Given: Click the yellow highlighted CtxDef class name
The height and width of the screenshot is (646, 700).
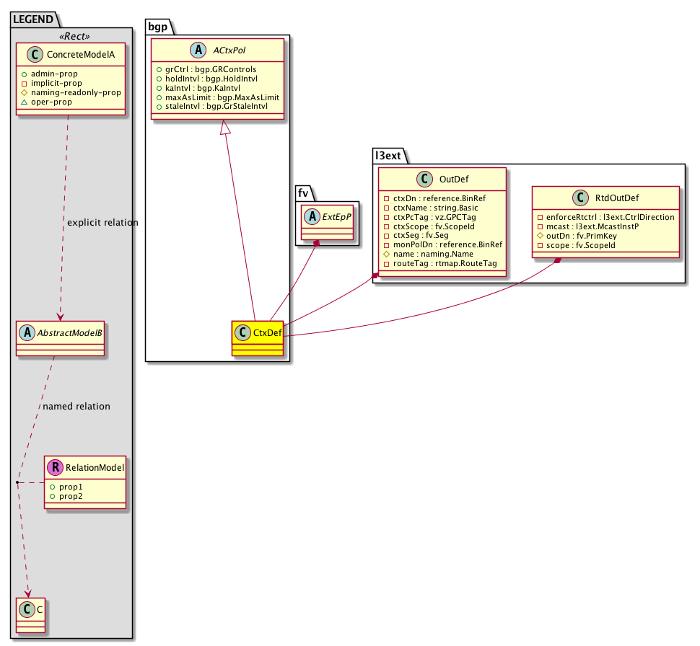Looking at the screenshot, I should click(x=267, y=332).
